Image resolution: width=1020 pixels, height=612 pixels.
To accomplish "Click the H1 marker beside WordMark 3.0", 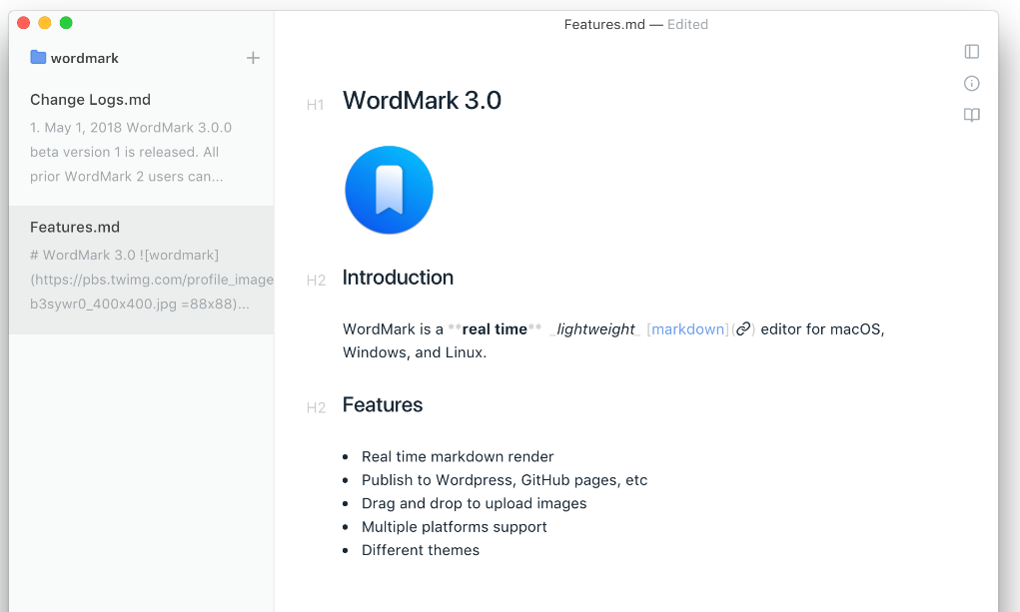I will [315, 104].
